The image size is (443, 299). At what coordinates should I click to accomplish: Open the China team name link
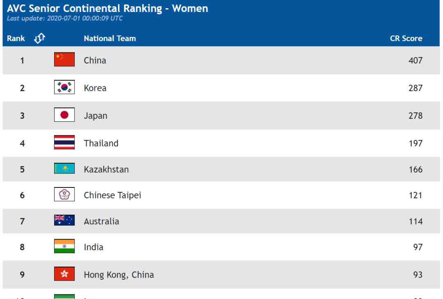tap(95, 60)
